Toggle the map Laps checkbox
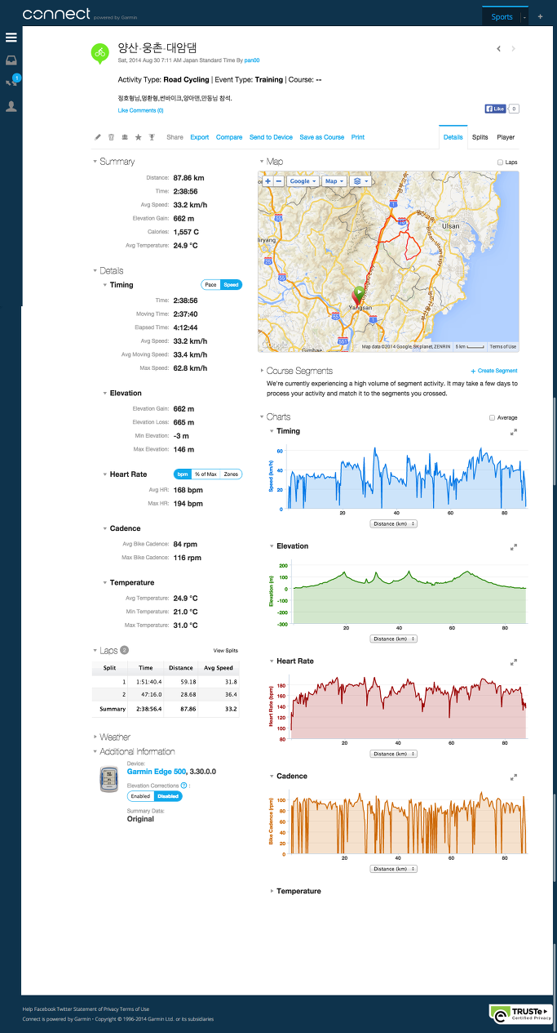The height and width of the screenshot is (1033, 557). [500, 163]
